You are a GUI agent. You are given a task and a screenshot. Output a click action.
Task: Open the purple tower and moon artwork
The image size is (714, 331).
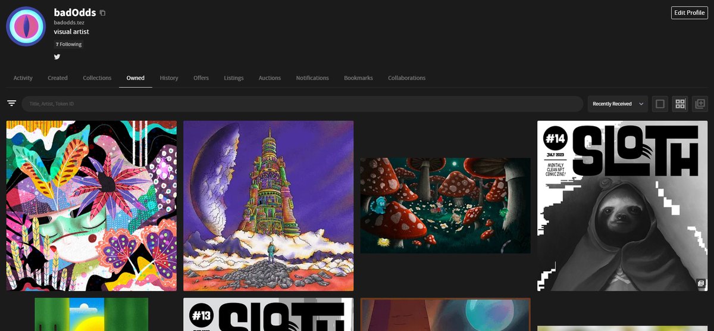268,206
